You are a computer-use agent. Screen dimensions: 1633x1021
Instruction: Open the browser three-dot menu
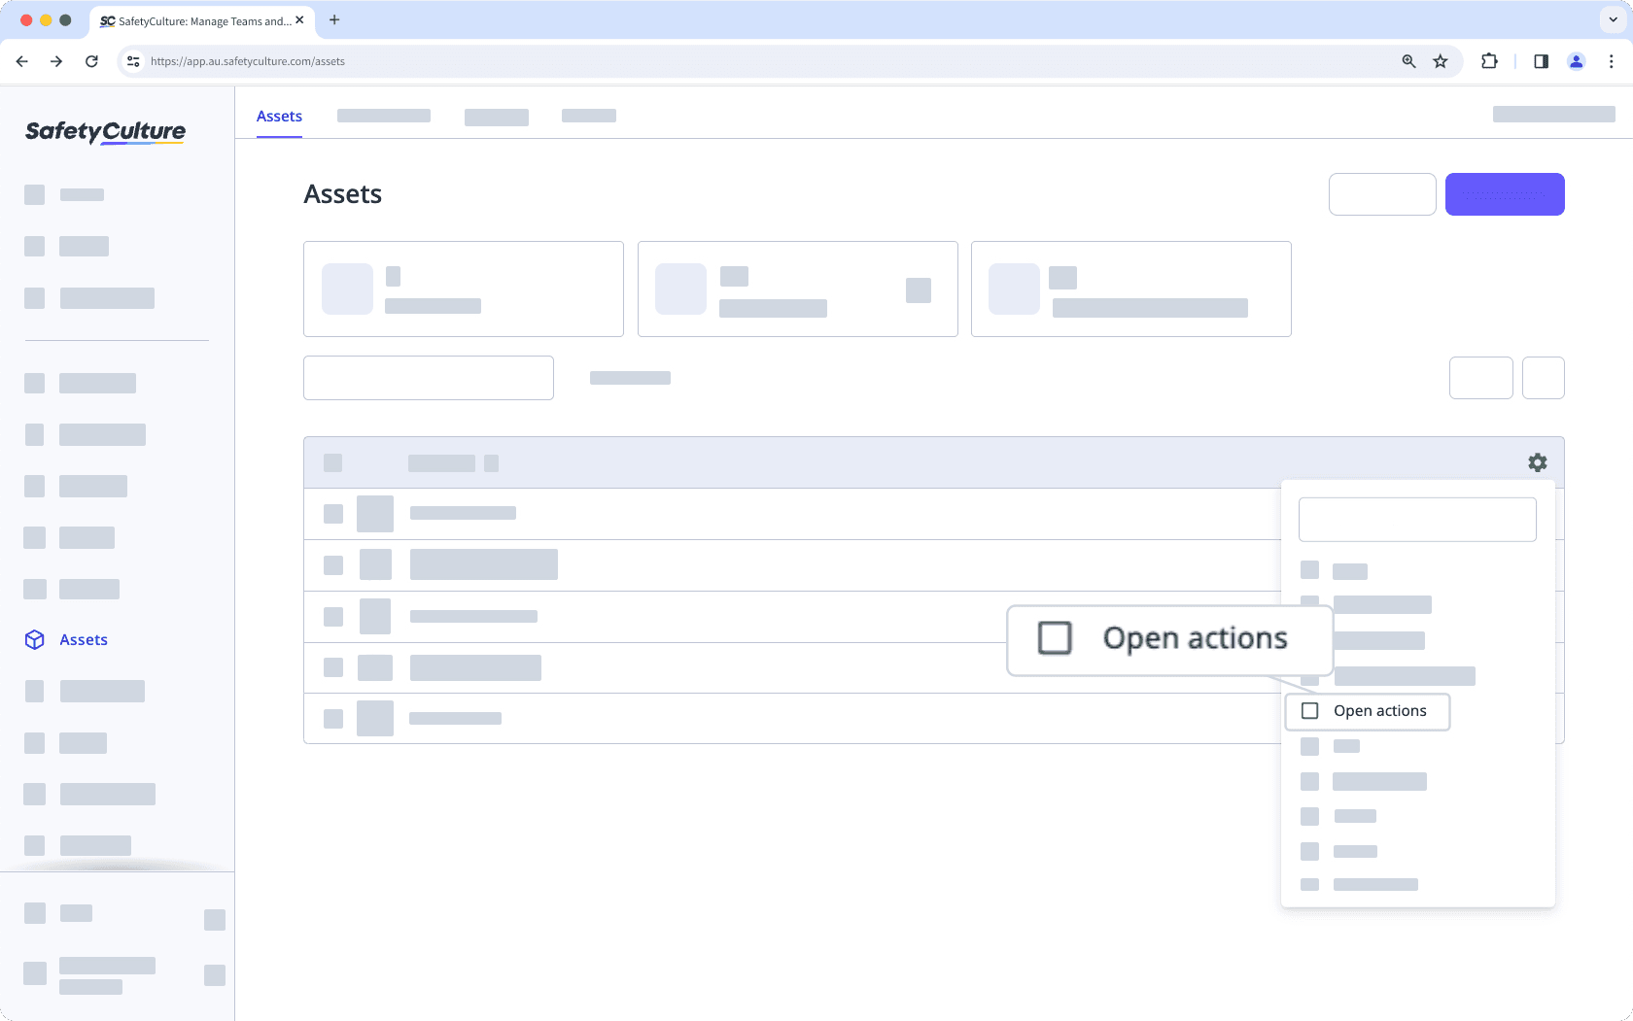(x=1613, y=60)
